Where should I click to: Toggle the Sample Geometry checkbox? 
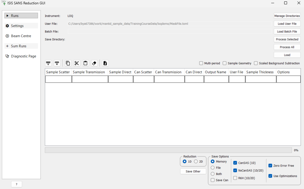224,63
